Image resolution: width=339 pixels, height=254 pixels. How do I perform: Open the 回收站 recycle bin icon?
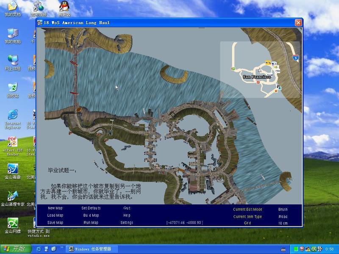click(13, 90)
